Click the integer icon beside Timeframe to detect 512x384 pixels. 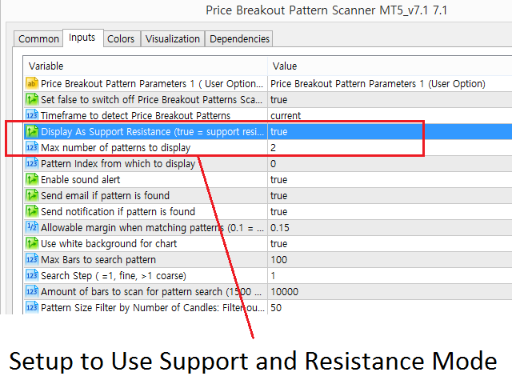32,115
